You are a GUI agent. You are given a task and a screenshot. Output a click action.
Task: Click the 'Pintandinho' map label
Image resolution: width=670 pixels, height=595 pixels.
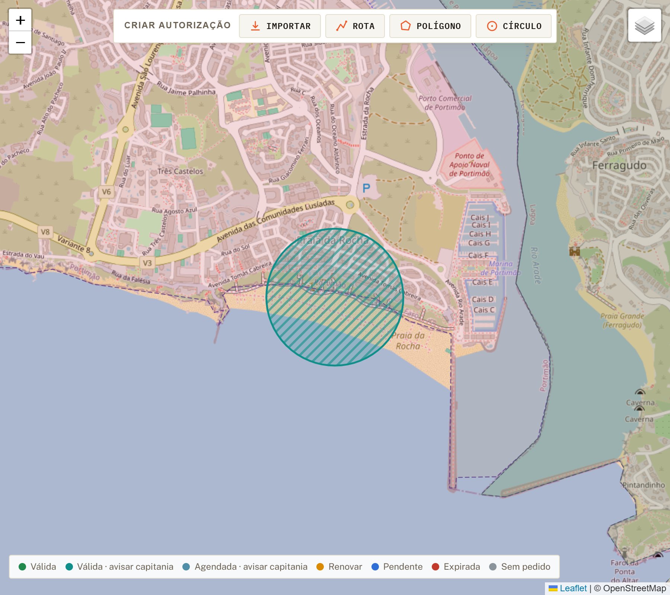[x=644, y=485]
